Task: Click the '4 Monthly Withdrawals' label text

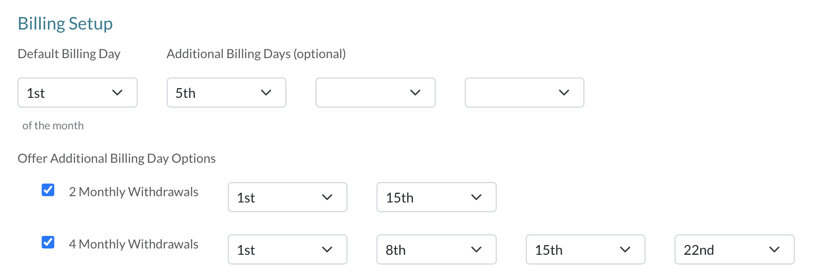Action: 133,244
